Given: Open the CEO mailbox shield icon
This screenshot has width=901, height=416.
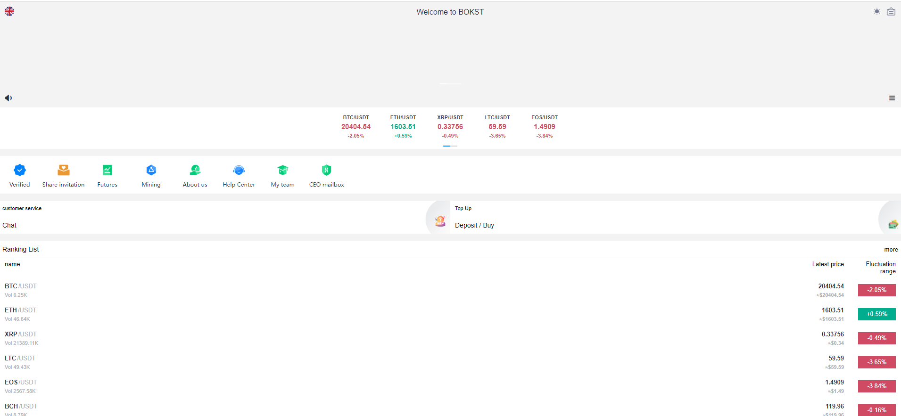Looking at the screenshot, I should (x=326, y=170).
